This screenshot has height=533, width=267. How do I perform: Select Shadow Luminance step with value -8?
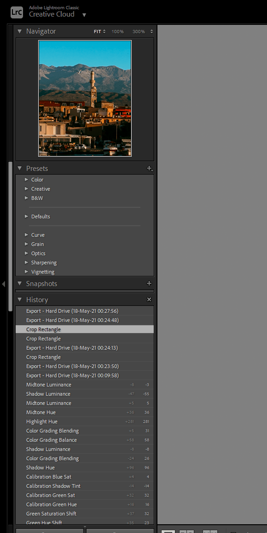(x=85, y=449)
